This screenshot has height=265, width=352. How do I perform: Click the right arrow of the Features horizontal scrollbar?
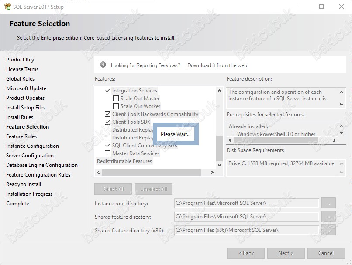click(x=212, y=172)
